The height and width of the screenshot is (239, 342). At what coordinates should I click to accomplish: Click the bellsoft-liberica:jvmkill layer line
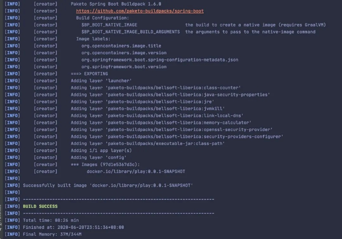pos(148,109)
